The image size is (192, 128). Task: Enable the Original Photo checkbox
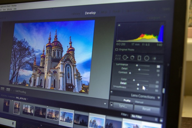tap(117, 49)
